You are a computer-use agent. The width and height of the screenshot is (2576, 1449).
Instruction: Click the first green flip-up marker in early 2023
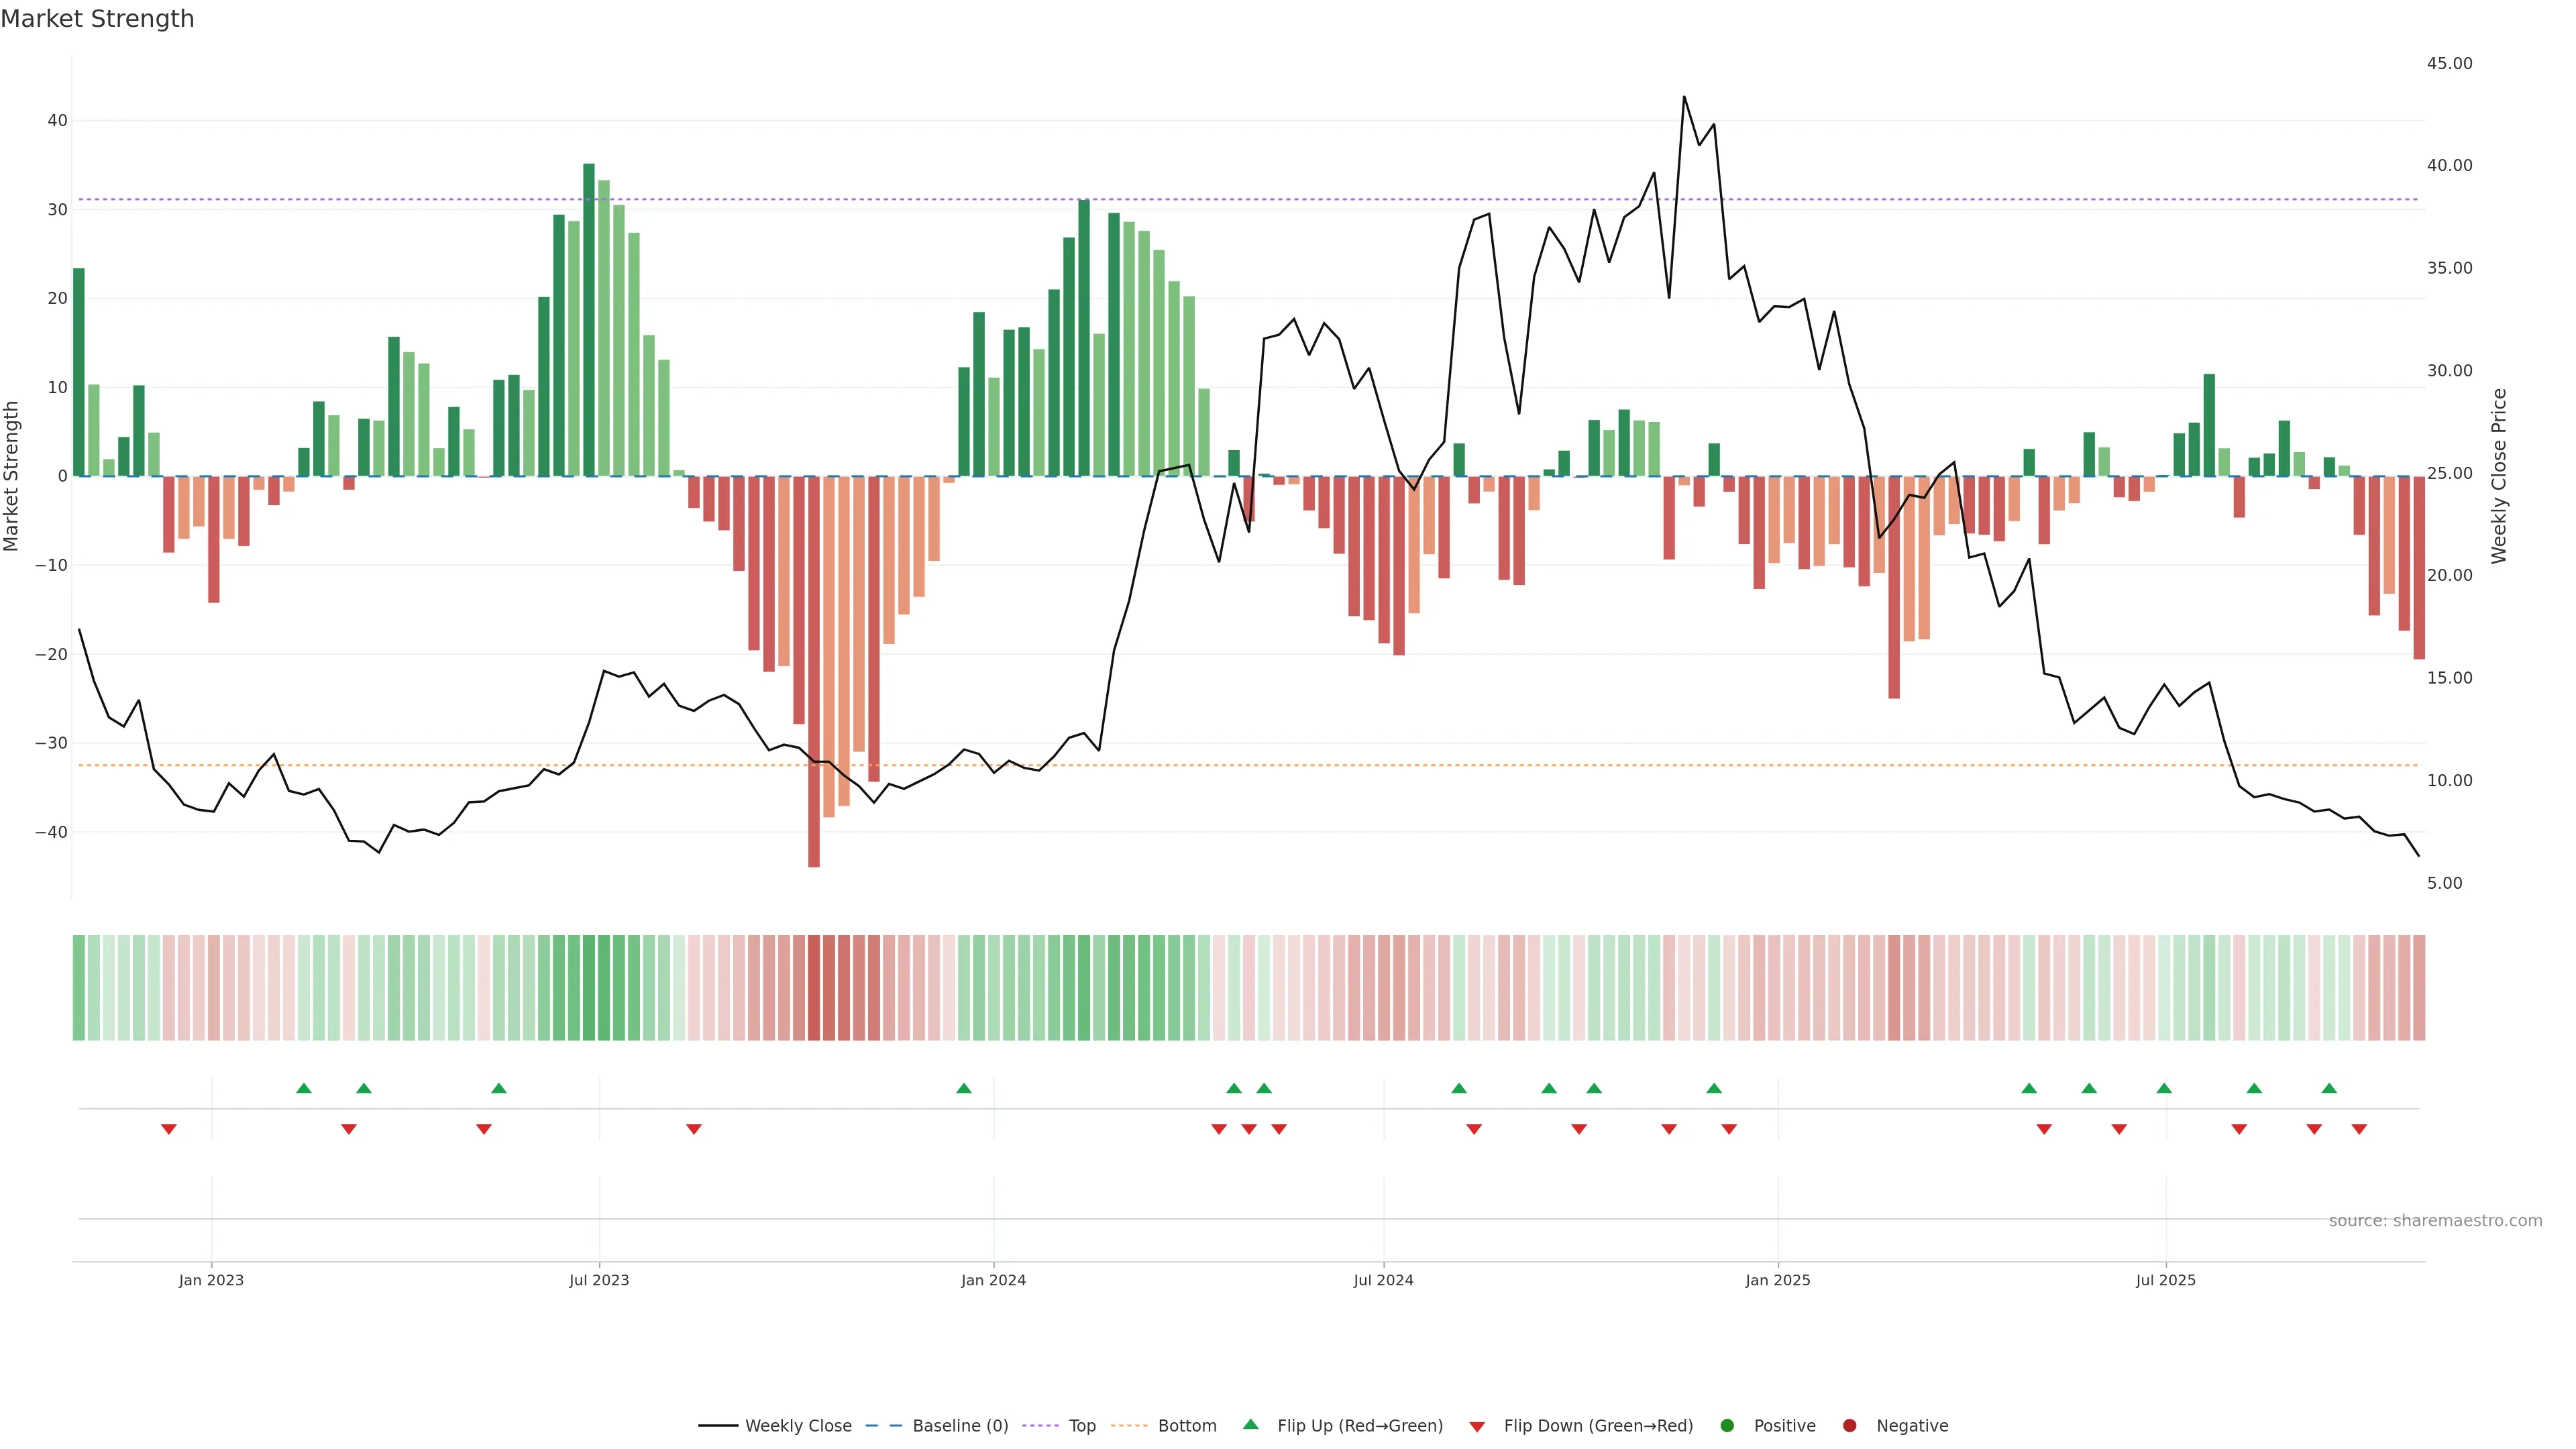coord(304,1088)
